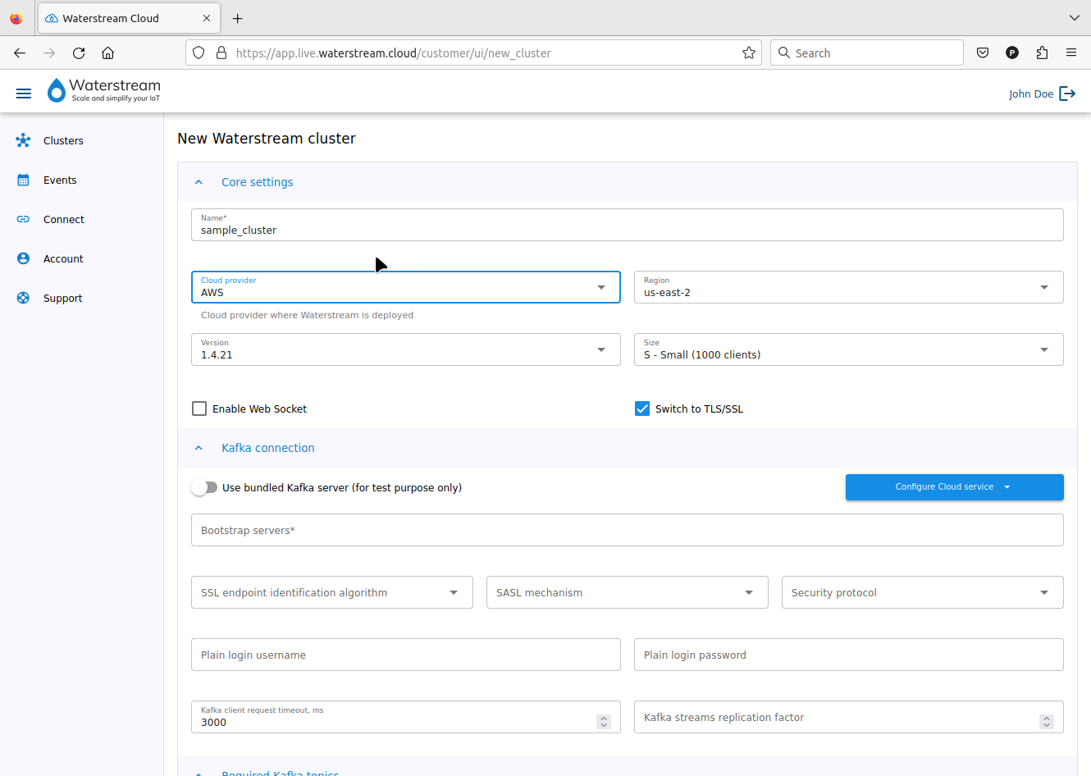Click the Connect link icon
The width and height of the screenshot is (1091, 776).
click(23, 219)
